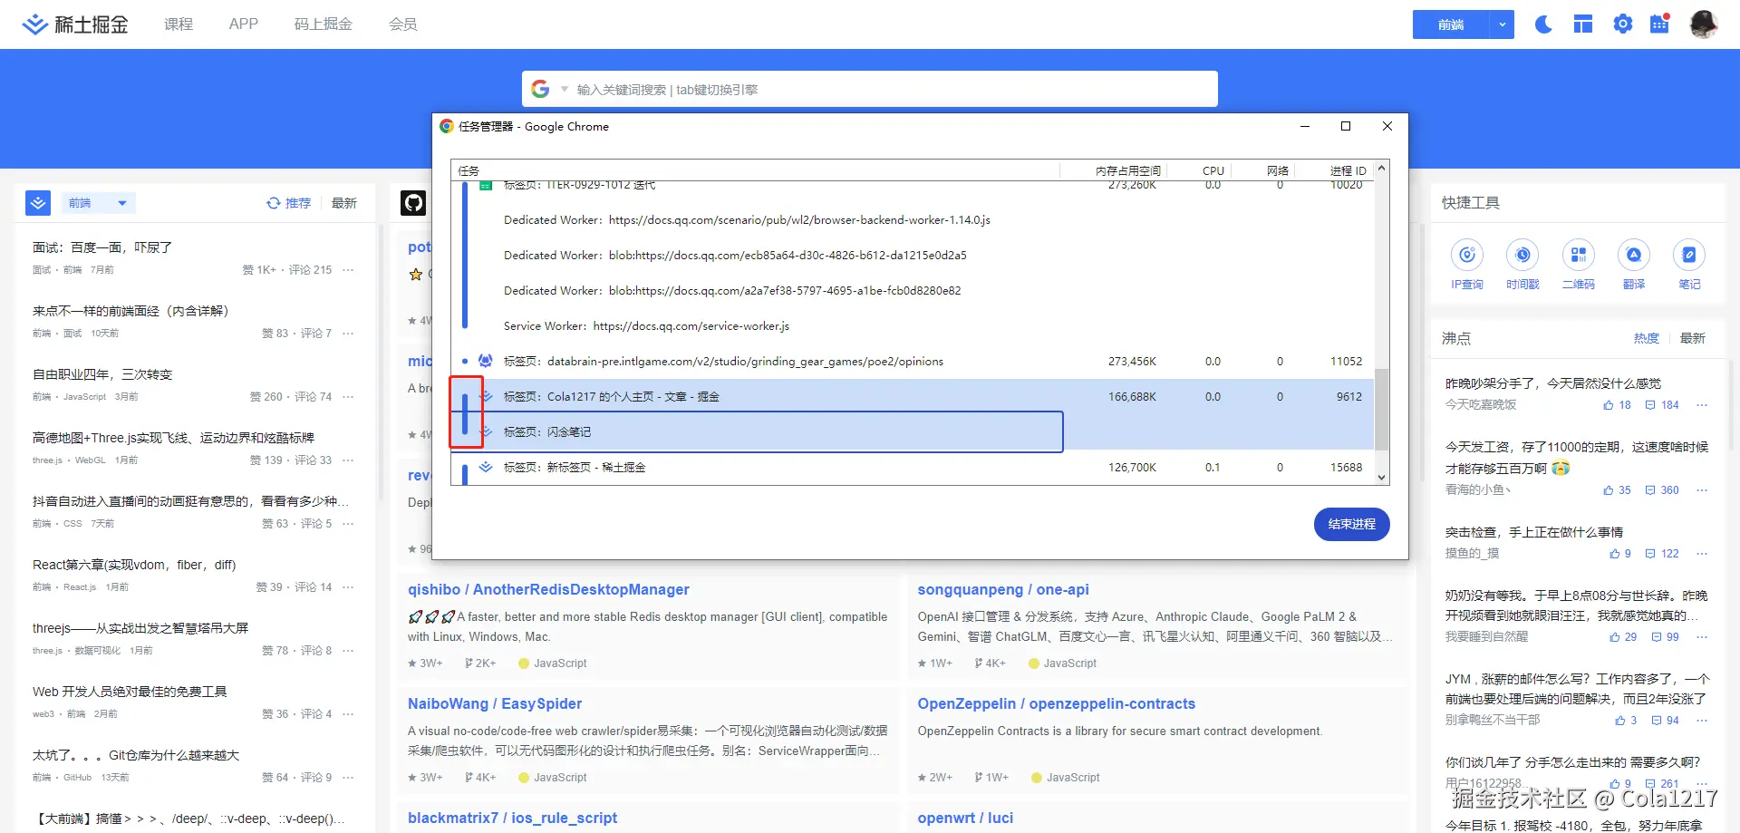1740x833 pixels.
Task: Open the layout grid icon in header
Action: (1582, 24)
